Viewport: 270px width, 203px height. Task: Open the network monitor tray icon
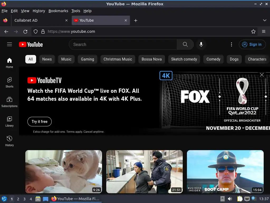(x=247, y=199)
